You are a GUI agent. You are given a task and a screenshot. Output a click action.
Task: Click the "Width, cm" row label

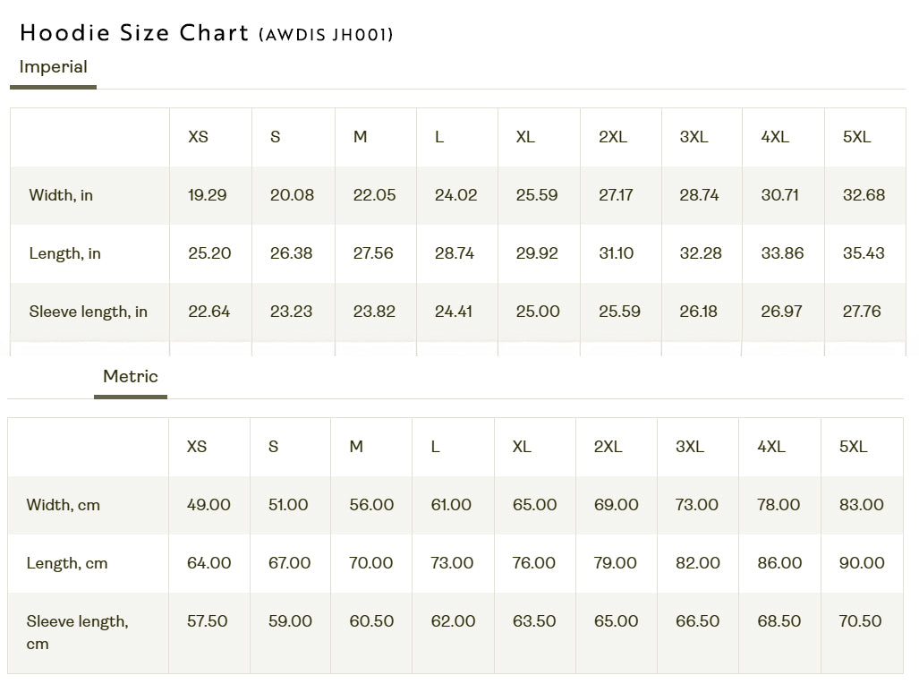coord(63,505)
